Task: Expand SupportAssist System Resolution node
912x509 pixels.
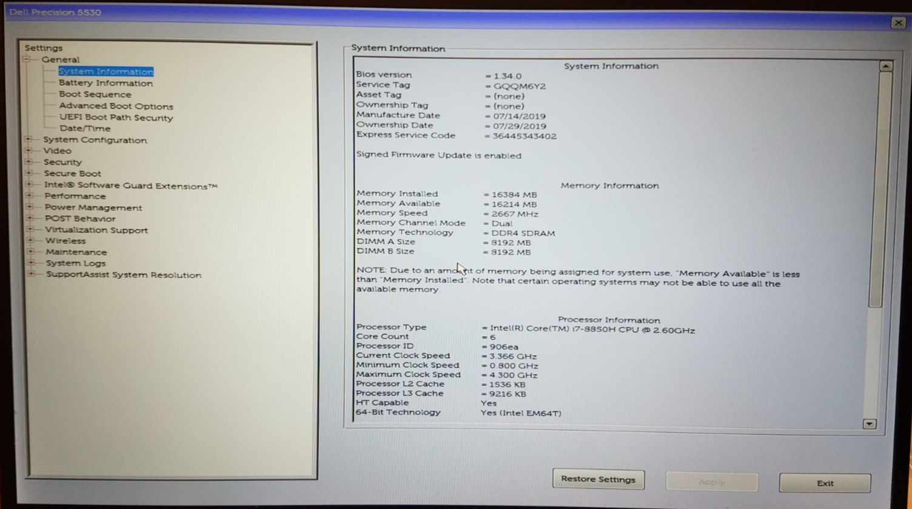Action: click(x=32, y=274)
